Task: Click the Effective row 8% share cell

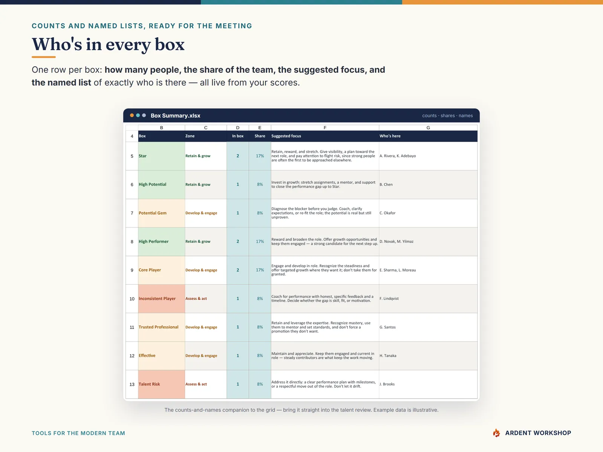Action: [x=260, y=356]
